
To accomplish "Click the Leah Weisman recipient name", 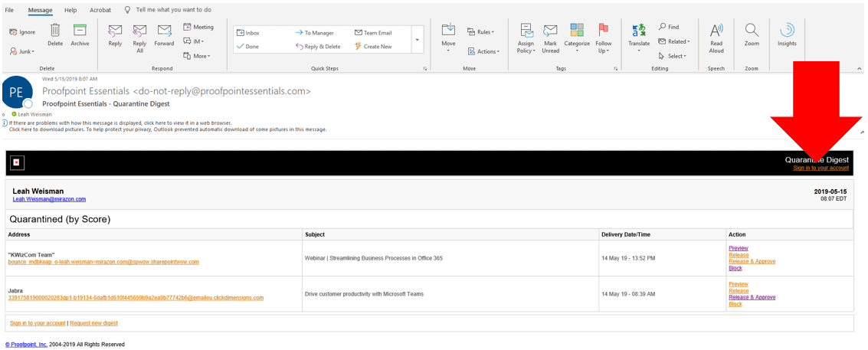I will 34,115.
